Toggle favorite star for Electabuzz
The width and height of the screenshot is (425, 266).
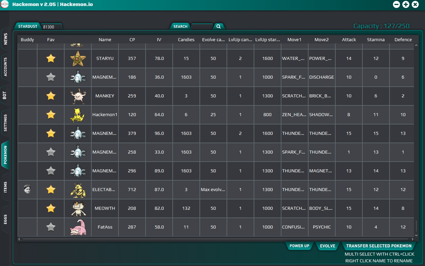(x=51, y=190)
